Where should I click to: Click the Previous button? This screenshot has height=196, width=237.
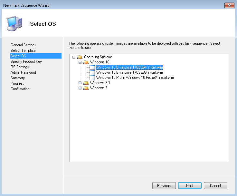pyautogui.click(x=164, y=186)
